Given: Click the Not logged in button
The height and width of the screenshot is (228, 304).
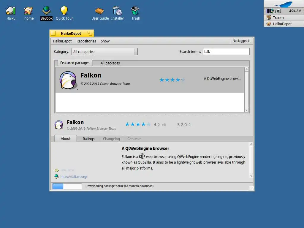Looking at the screenshot, I should [241, 41].
